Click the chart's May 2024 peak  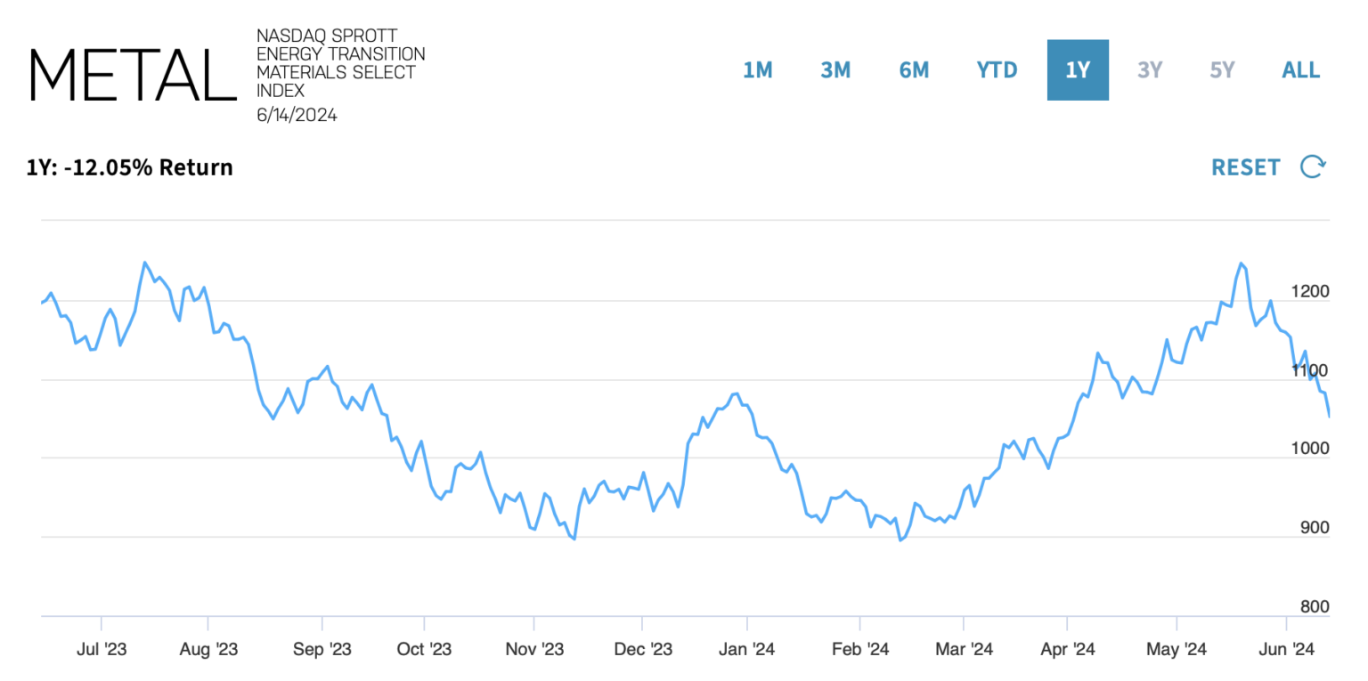click(1242, 264)
